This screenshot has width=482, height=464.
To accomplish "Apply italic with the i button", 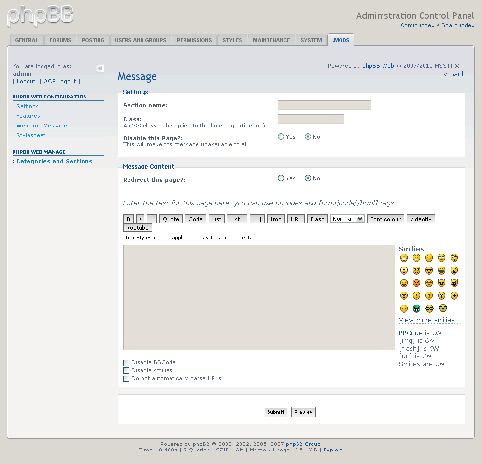I will point(140,219).
